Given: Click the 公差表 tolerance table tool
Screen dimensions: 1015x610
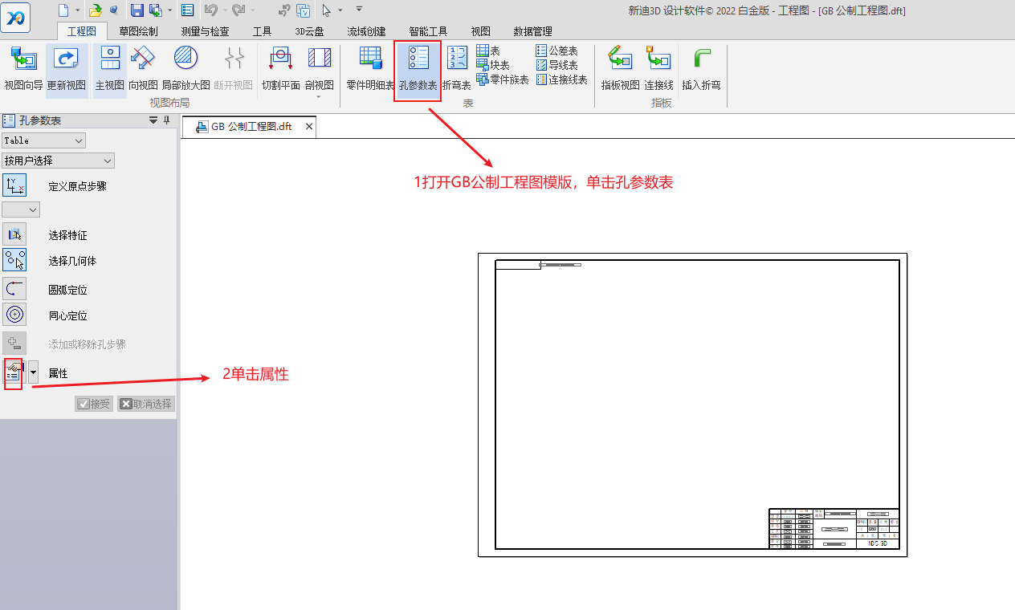Looking at the screenshot, I should pos(556,51).
